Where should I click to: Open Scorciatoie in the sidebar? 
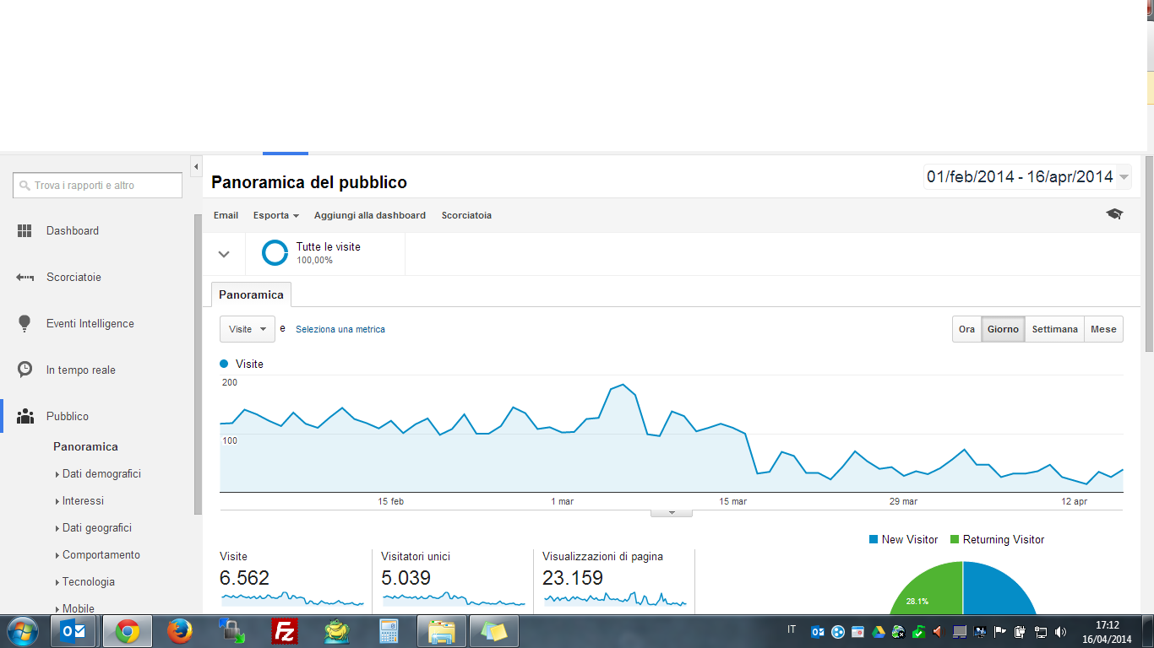pyautogui.click(x=73, y=277)
